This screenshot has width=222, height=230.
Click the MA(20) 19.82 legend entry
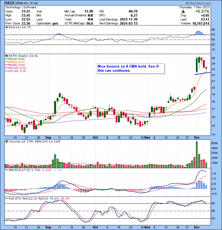click(x=15, y=59)
